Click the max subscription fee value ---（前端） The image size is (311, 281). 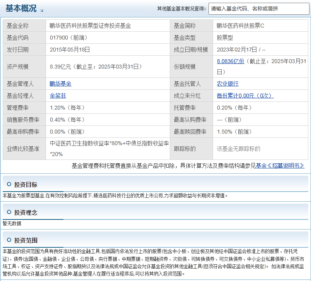[229, 120]
